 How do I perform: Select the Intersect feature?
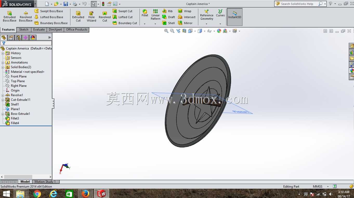(x=187, y=17)
